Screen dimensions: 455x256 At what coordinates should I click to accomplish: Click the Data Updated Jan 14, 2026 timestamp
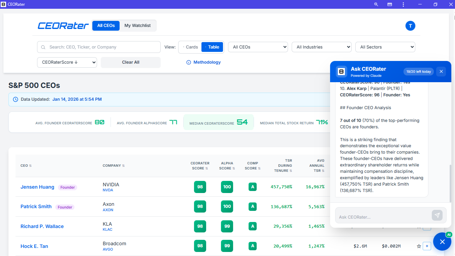pos(77,99)
